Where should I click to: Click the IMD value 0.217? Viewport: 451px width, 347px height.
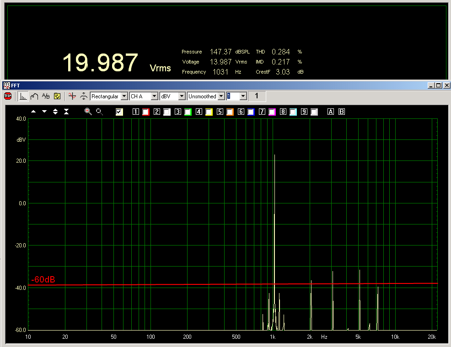click(281, 62)
